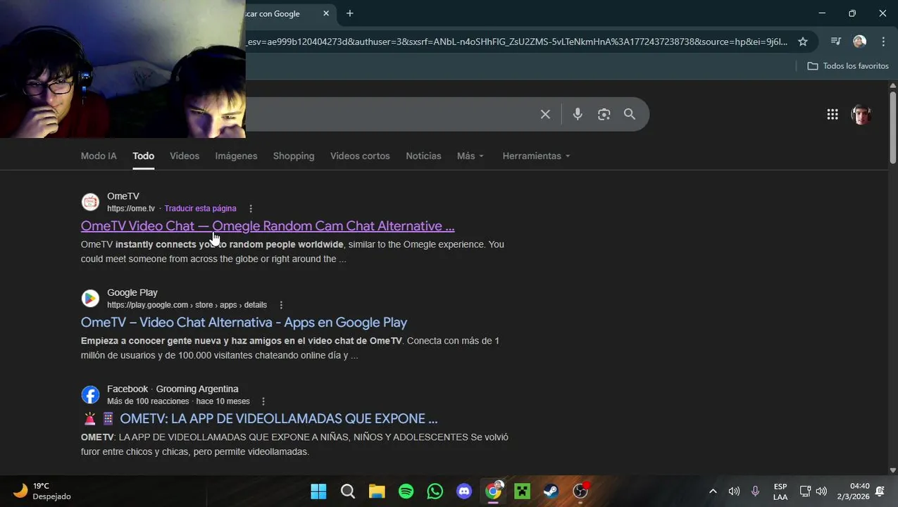This screenshot has height=507, width=898.
Task: Click the tray speaker volume icon
Action: pyautogui.click(x=734, y=492)
